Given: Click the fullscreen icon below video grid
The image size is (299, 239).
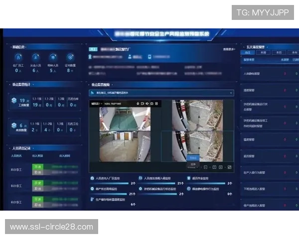Looking at the screenshot, I should pos(229,167).
